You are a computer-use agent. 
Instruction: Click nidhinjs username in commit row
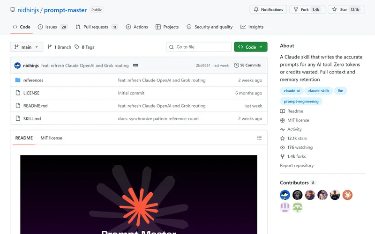[31, 66]
